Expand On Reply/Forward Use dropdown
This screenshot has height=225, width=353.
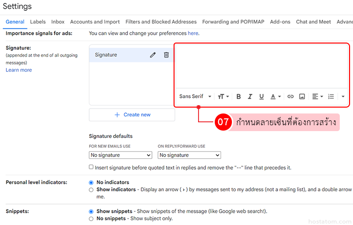click(x=189, y=155)
